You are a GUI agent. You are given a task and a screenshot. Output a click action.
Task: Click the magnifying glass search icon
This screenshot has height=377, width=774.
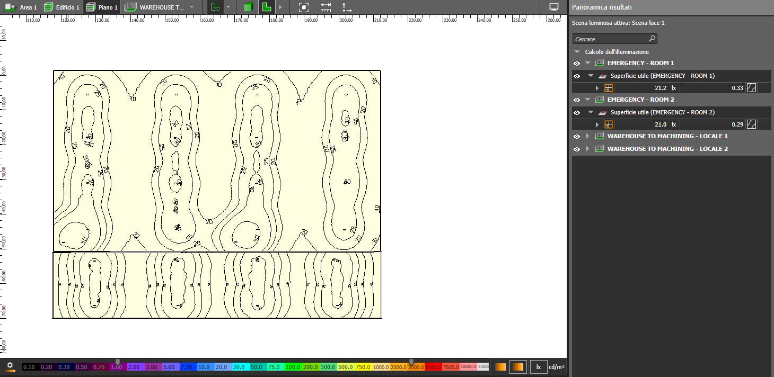click(652, 39)
